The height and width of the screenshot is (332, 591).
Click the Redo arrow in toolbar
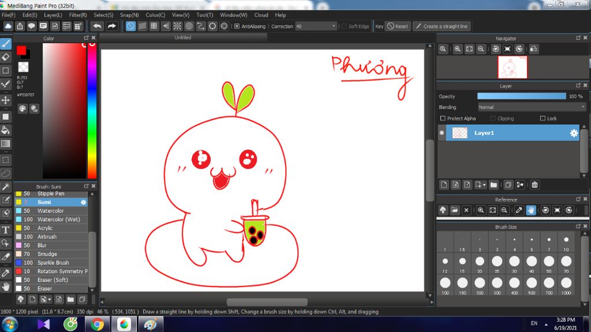111,27
